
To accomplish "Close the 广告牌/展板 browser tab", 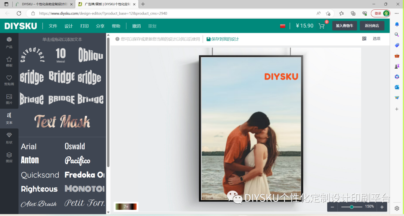I will pos(134,4).
